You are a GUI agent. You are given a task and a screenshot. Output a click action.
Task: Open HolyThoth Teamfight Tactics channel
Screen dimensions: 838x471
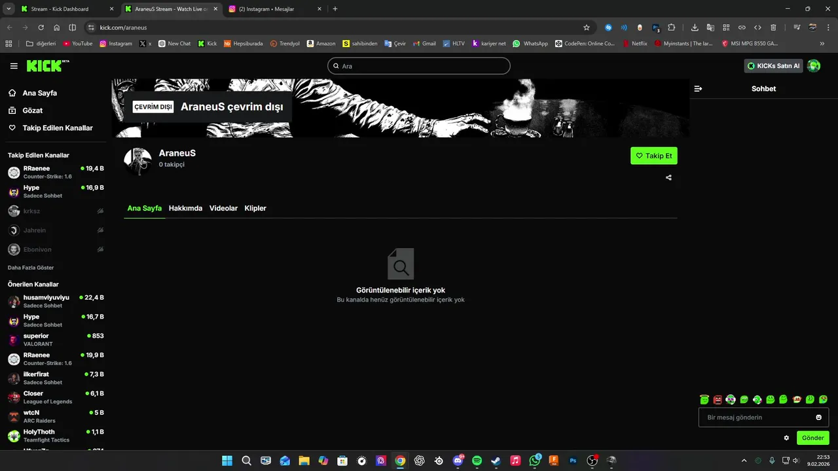point(56,436)
